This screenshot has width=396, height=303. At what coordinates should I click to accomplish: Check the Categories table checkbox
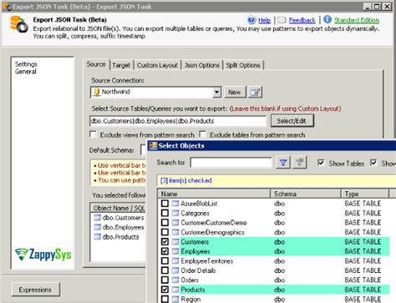coord(165,213)
